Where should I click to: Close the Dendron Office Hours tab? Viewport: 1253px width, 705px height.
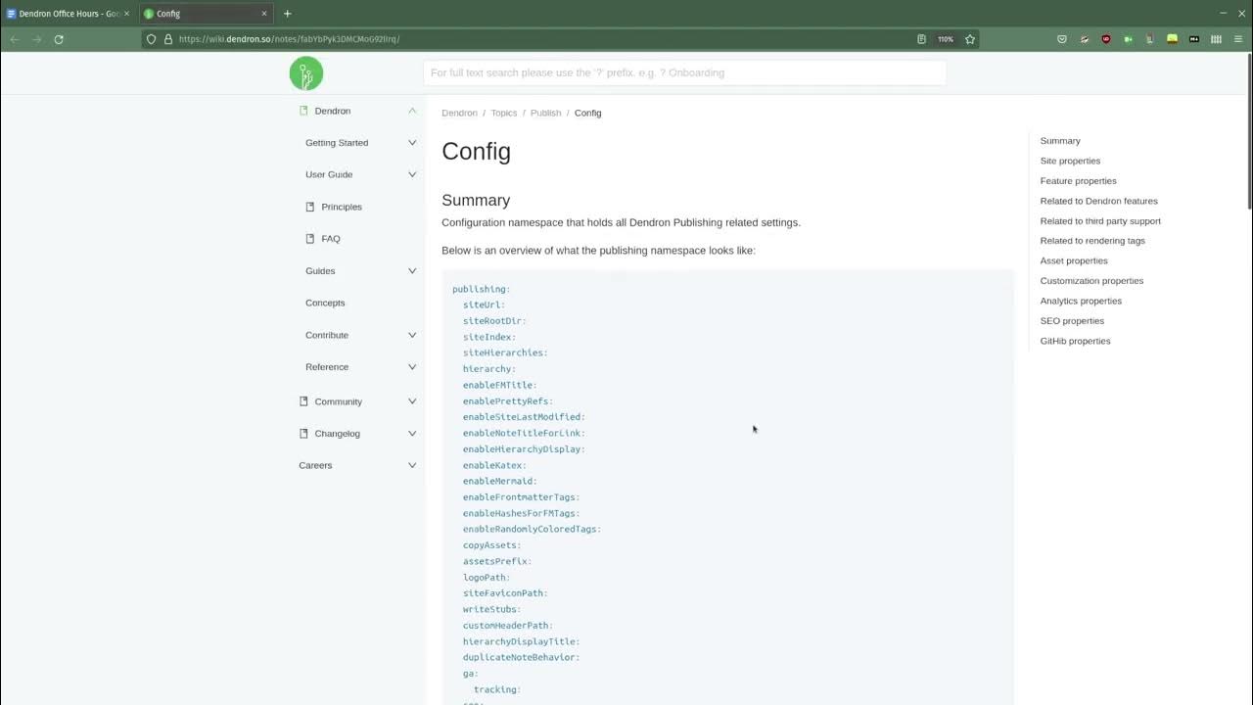(x=126, y=14)
